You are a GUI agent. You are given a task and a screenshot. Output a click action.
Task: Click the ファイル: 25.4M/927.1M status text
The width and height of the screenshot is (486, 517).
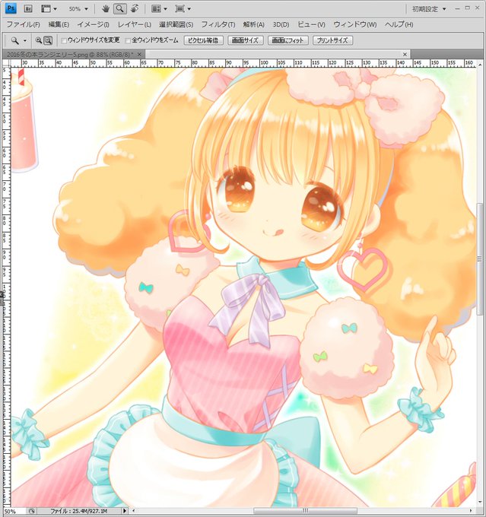pos(78,511)
